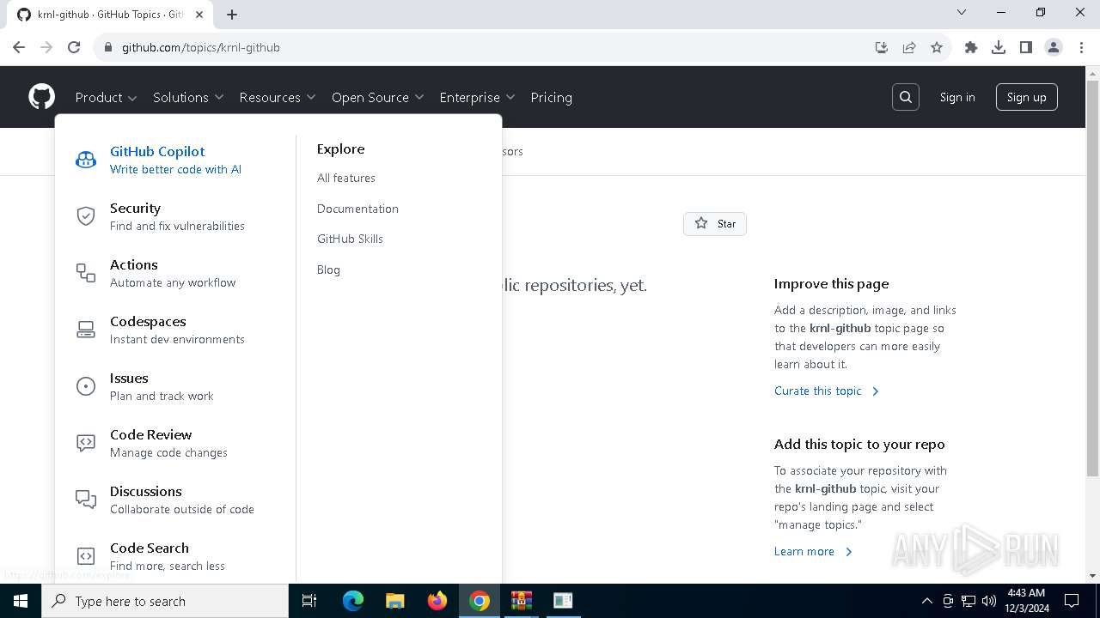1100x618 pixels.
Task: Open the Chrome extensions puzzle icon
Action: coord(971,47)
